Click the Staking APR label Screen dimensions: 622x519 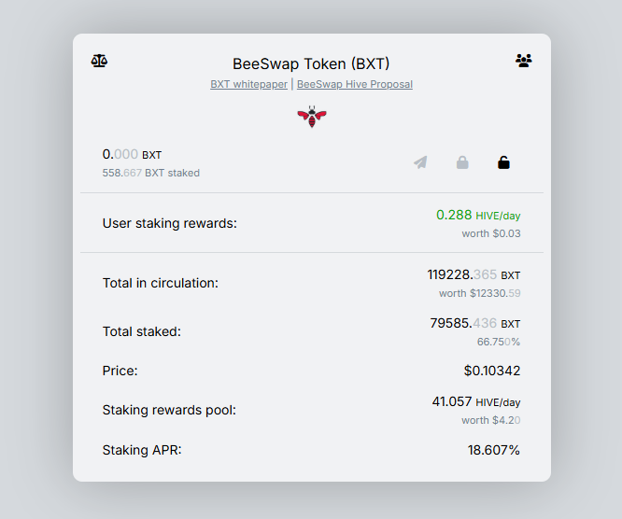point(142,450)
